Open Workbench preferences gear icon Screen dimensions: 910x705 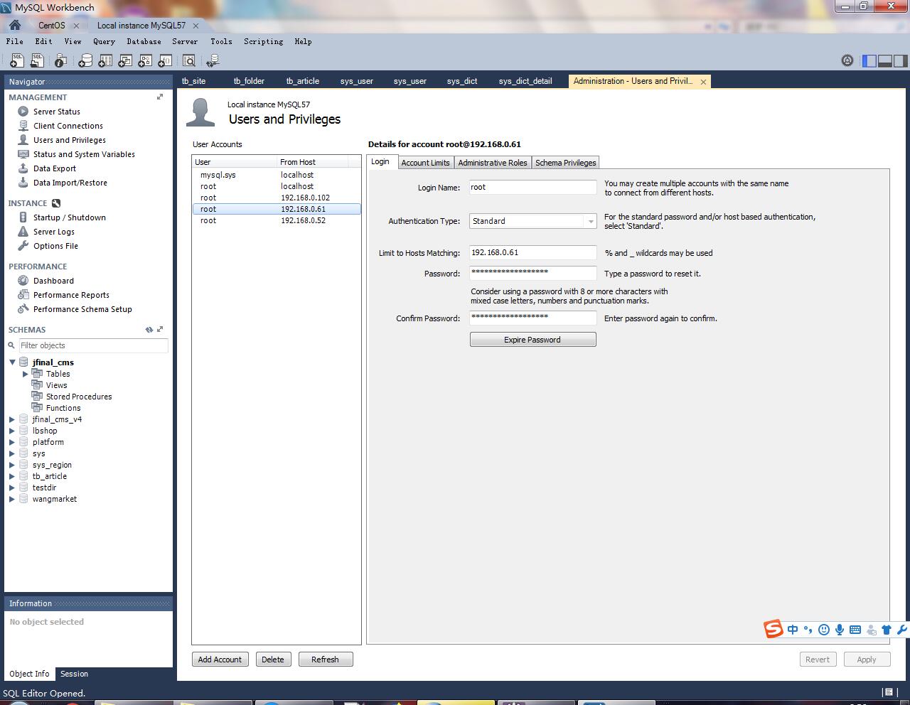click(847, 60)
